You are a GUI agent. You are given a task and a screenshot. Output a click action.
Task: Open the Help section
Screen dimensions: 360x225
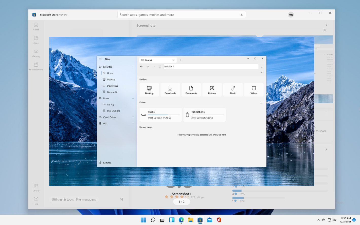pos(36,200)
